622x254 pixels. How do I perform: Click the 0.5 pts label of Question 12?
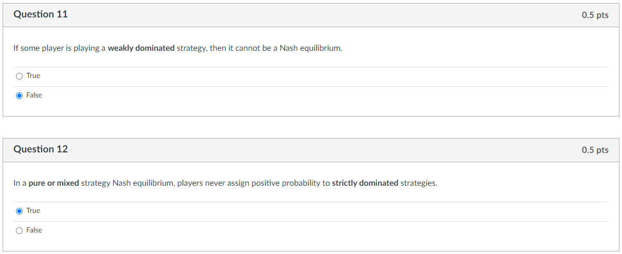pyautogui.click(x=595, y=150)
